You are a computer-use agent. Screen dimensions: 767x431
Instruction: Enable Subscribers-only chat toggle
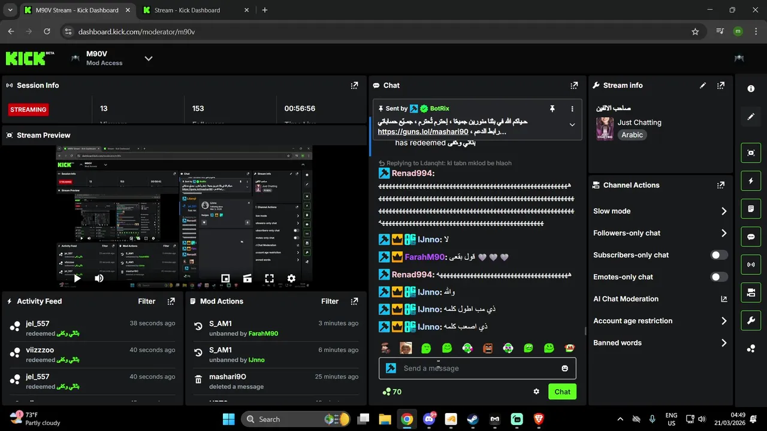pos(719,255)
